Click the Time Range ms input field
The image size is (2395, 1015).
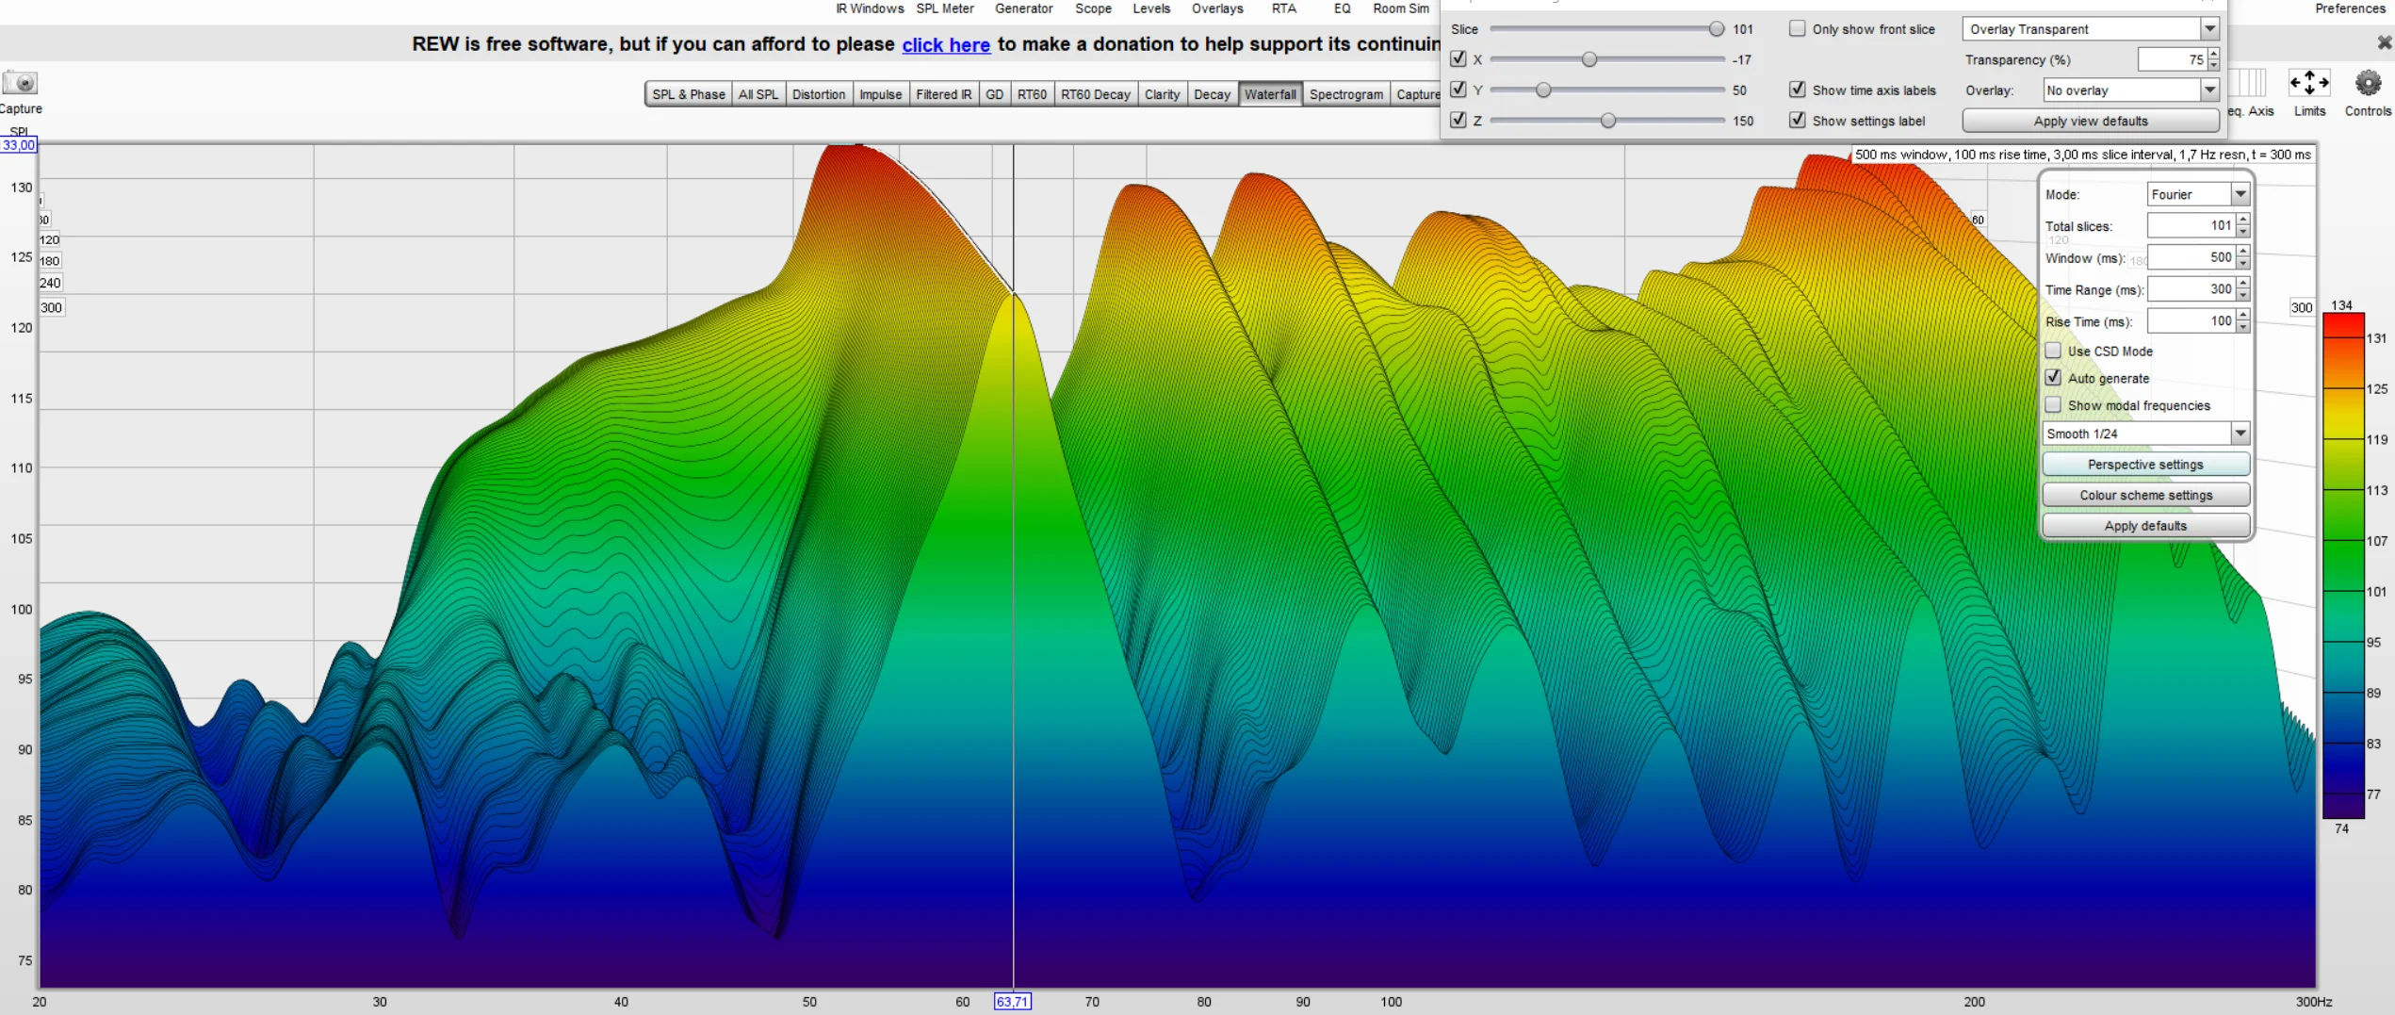coord(2191,289)
